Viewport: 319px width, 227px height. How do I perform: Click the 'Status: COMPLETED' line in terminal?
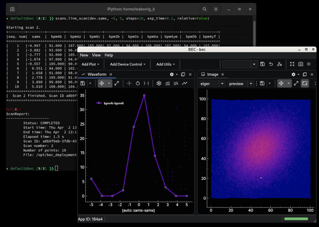click(x=41, y=123)
